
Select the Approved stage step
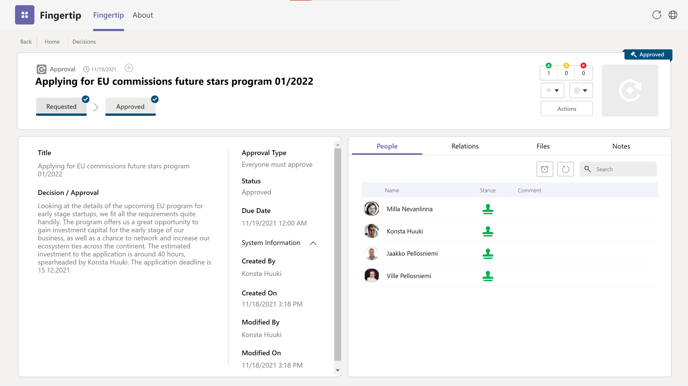130,107
